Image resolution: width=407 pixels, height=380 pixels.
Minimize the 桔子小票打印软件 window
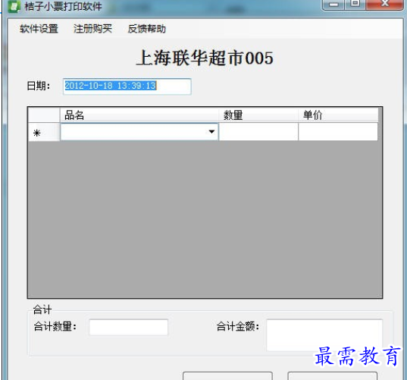(333, 5)
